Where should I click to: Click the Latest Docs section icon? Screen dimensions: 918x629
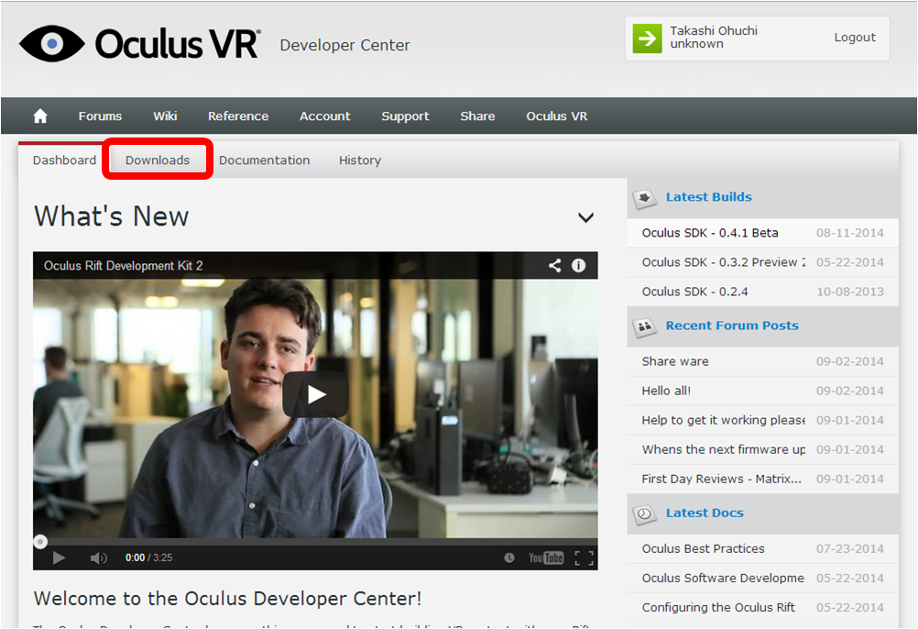coord(645,514)
